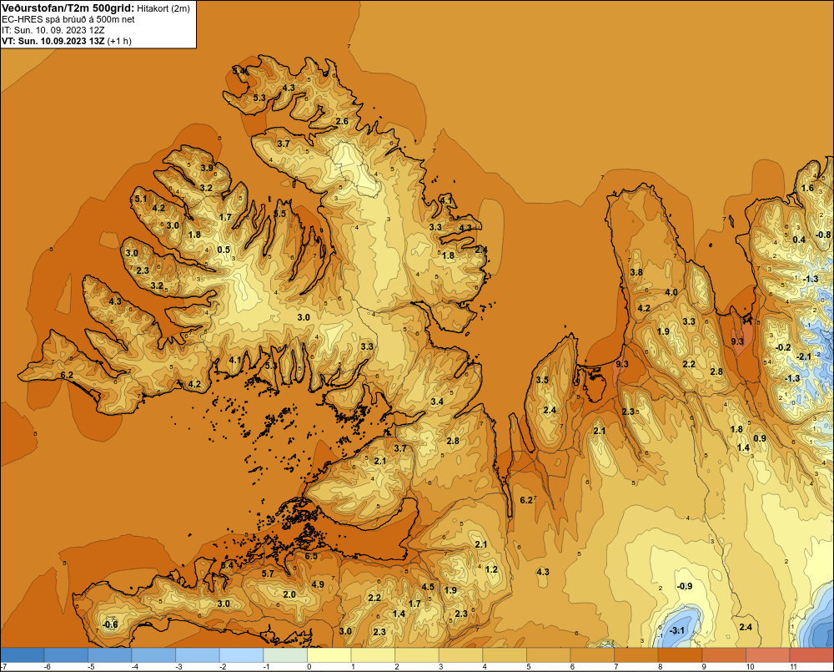Click the -0.8 temperature value
834x672 pixels.
coord(823,235)
